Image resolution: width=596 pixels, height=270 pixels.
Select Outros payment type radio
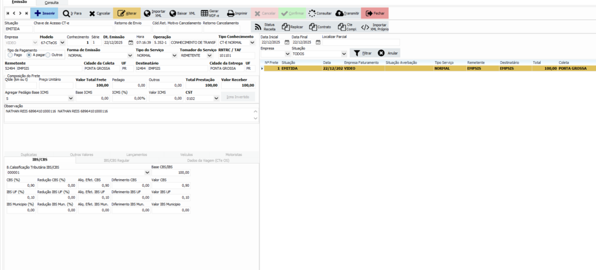(x=48, y=55)
